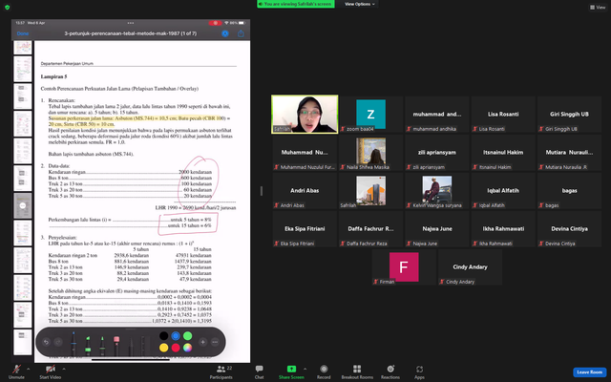Select Iqbal Alfatih's participant tile

click(503, 191)
